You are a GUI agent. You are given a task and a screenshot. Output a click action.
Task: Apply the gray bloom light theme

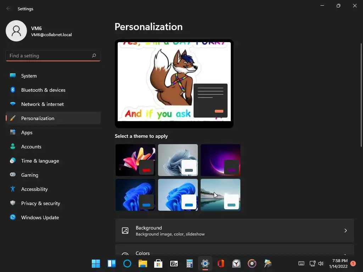tap(178, 160)
